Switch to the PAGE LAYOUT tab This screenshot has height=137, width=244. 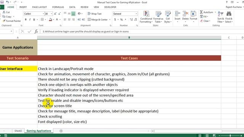(x=40, y=7)
